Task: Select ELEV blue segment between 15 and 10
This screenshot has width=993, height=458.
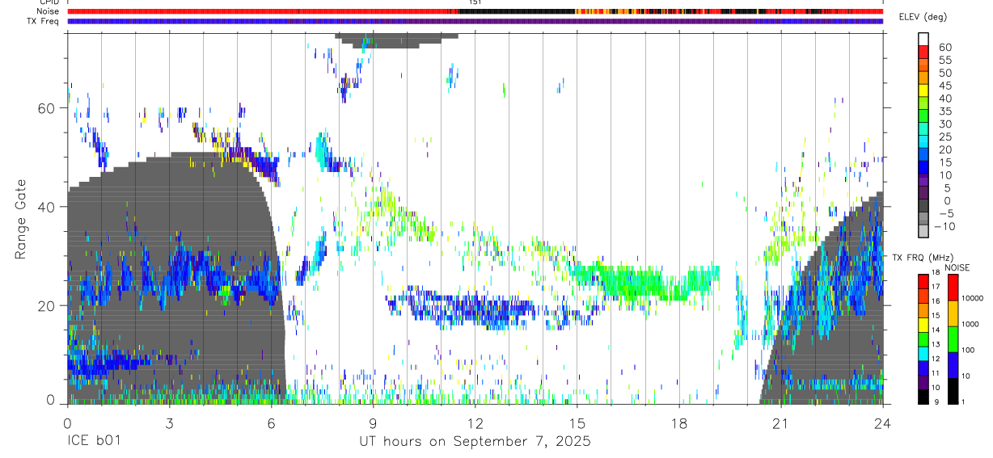Action: click(x=923, y=166)
